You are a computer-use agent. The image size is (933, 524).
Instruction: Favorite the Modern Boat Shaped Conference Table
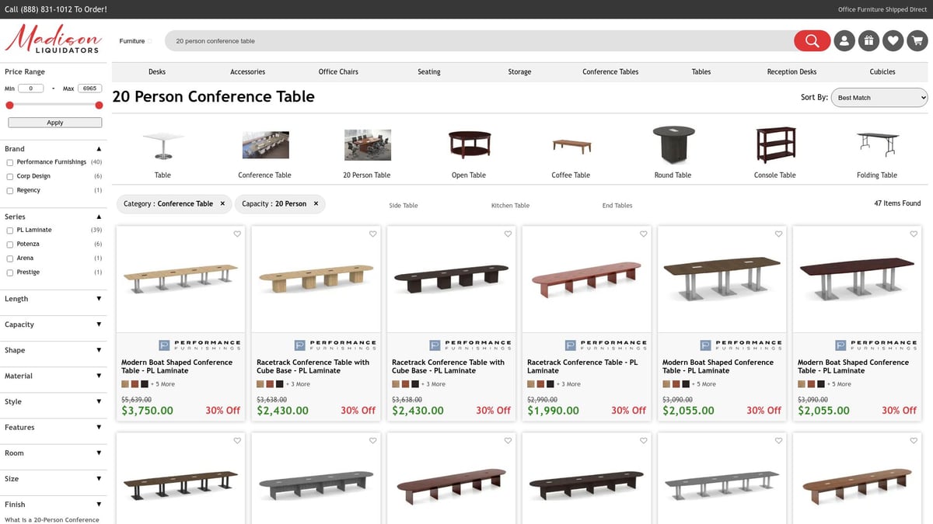(237, 233)
